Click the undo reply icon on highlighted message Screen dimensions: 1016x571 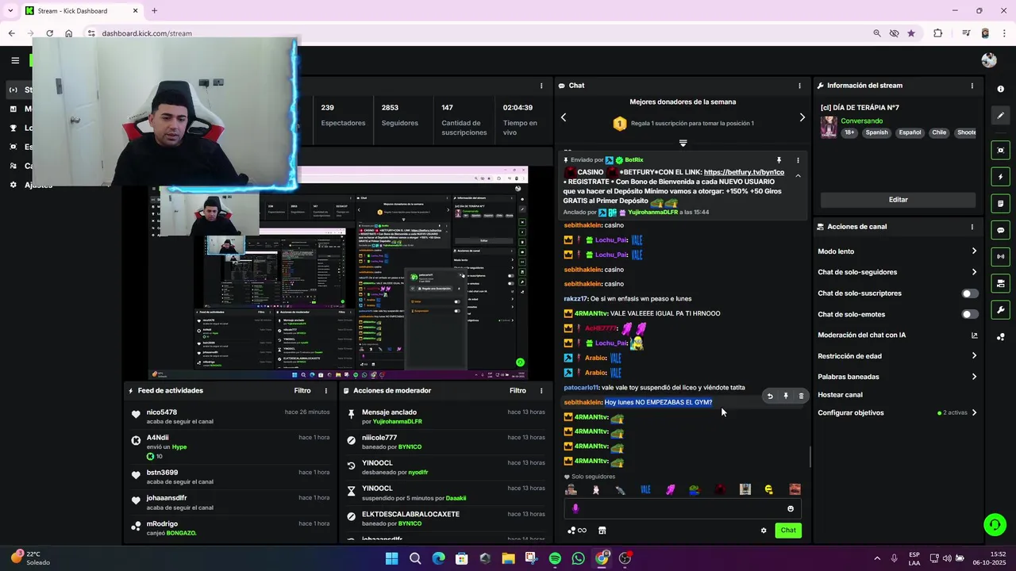(x=769, y=396)
